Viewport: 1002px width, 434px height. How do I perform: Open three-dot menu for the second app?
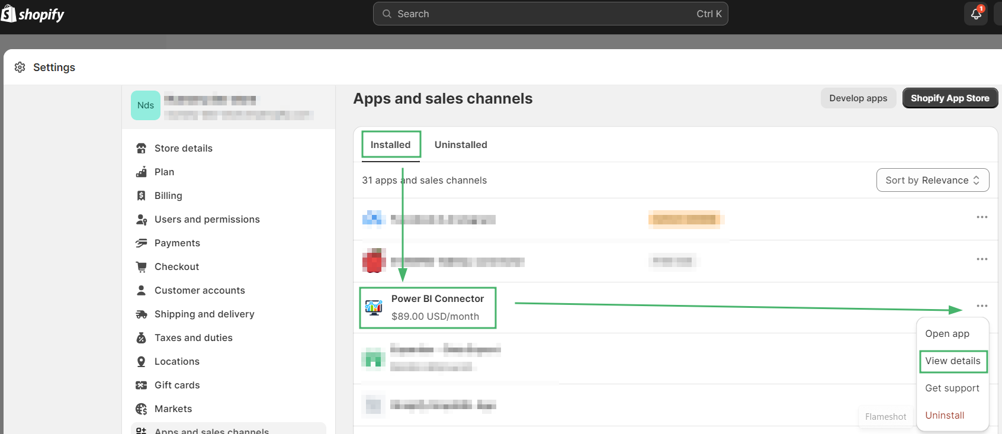coord(981,259)
